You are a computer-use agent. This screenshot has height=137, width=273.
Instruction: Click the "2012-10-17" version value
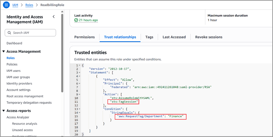pyautogui.click(x=119, y=69)
